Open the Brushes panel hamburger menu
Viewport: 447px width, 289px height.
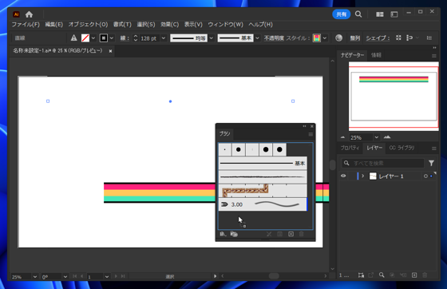311,134
